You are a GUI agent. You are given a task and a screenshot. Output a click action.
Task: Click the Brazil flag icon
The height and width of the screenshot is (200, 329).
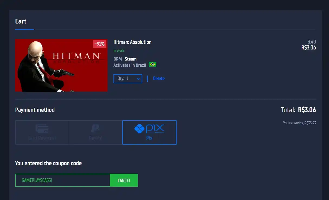pyautogui.click(x=152, y=65)
